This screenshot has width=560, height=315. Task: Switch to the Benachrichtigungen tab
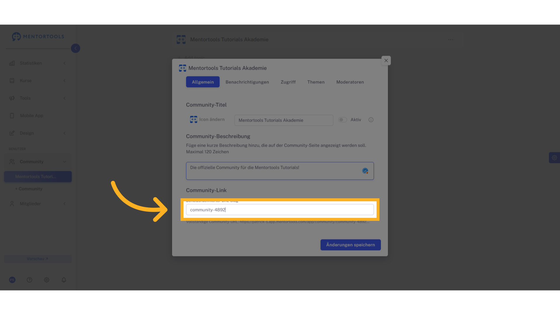pos(247,82)
